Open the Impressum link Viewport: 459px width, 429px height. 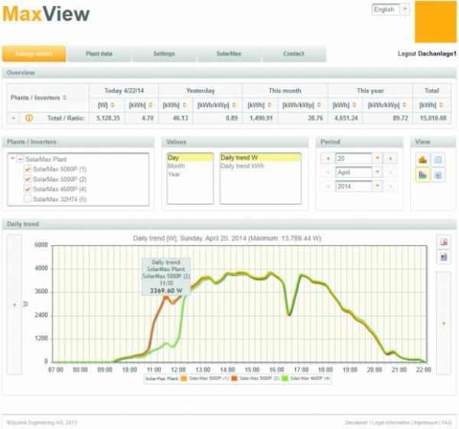click(426, 423)
